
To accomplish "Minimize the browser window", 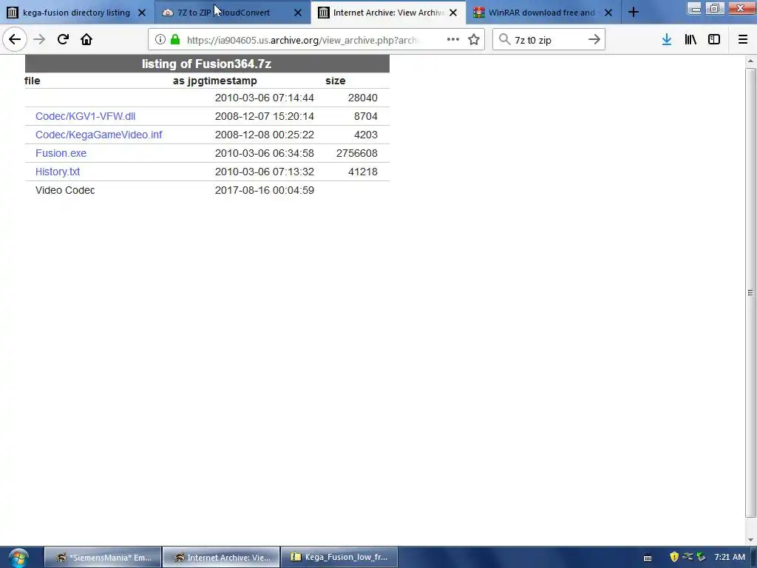I will (x=696, y=8).
